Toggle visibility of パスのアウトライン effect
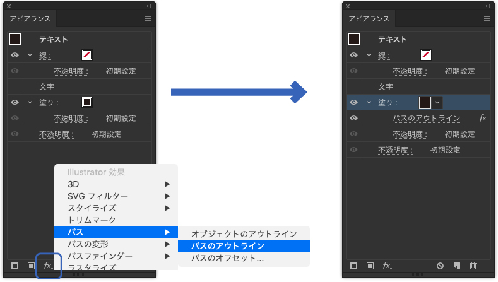The height and width of the screenshot is (282, 498). tap(354, 118)
